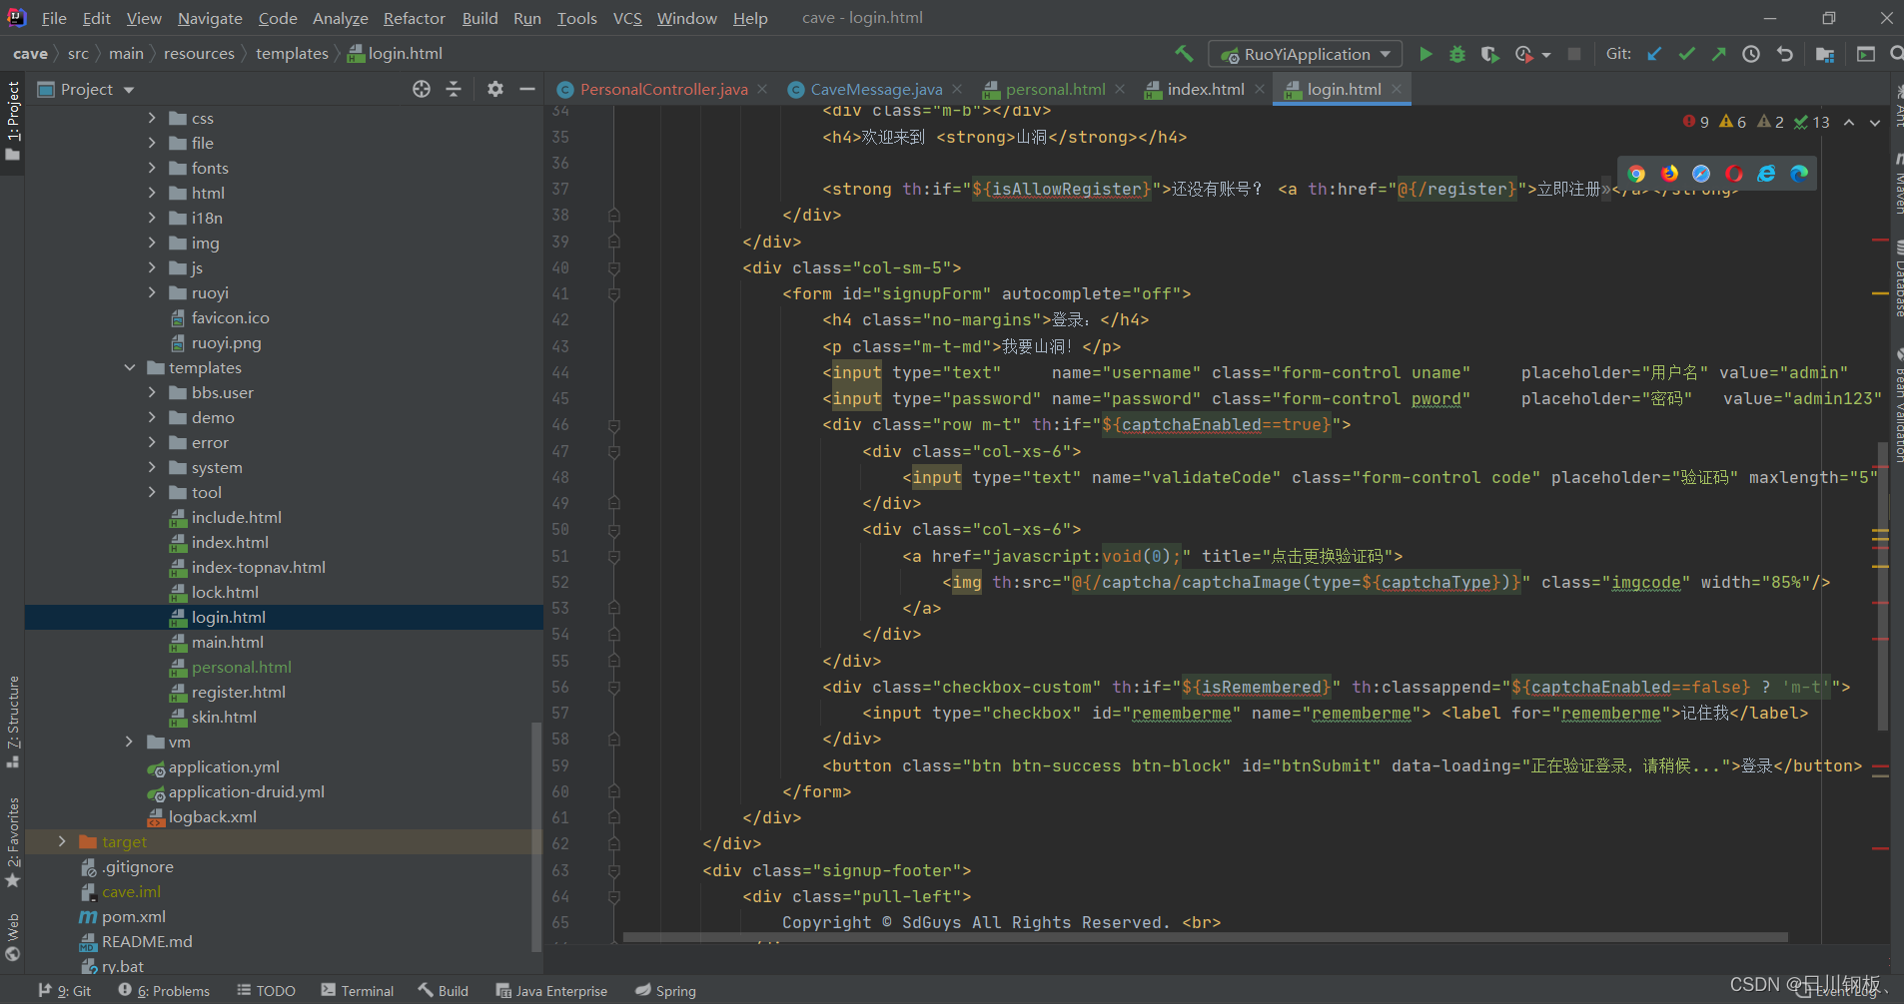
Task: Toggle the Structure side panel
Action: tap(13, 721)
